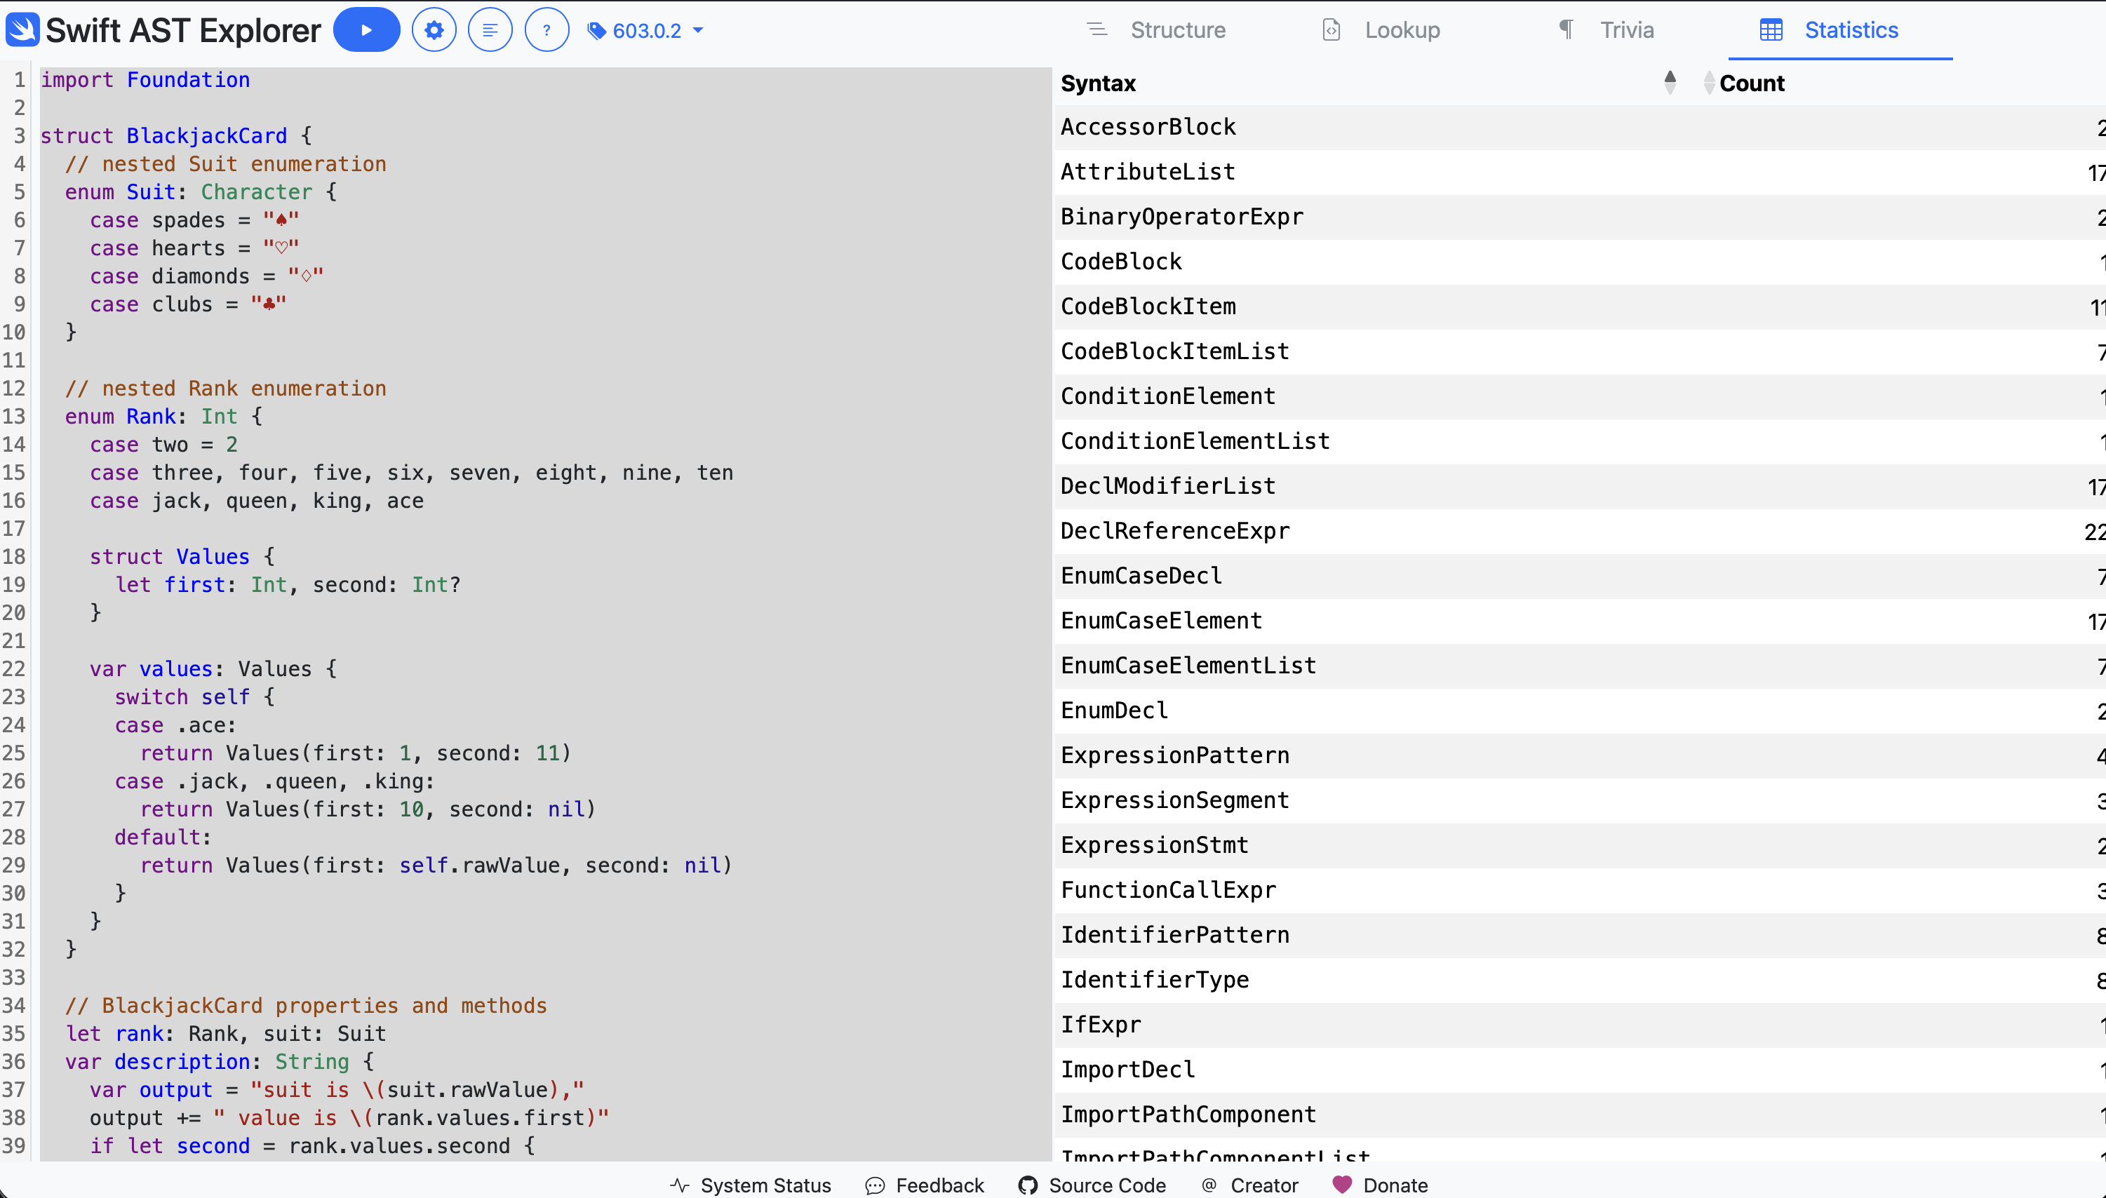The width and height of the screenshot is (2106, 1198).
Task: Open the Source Code GitHub link
Action: pos(1092,1185)
